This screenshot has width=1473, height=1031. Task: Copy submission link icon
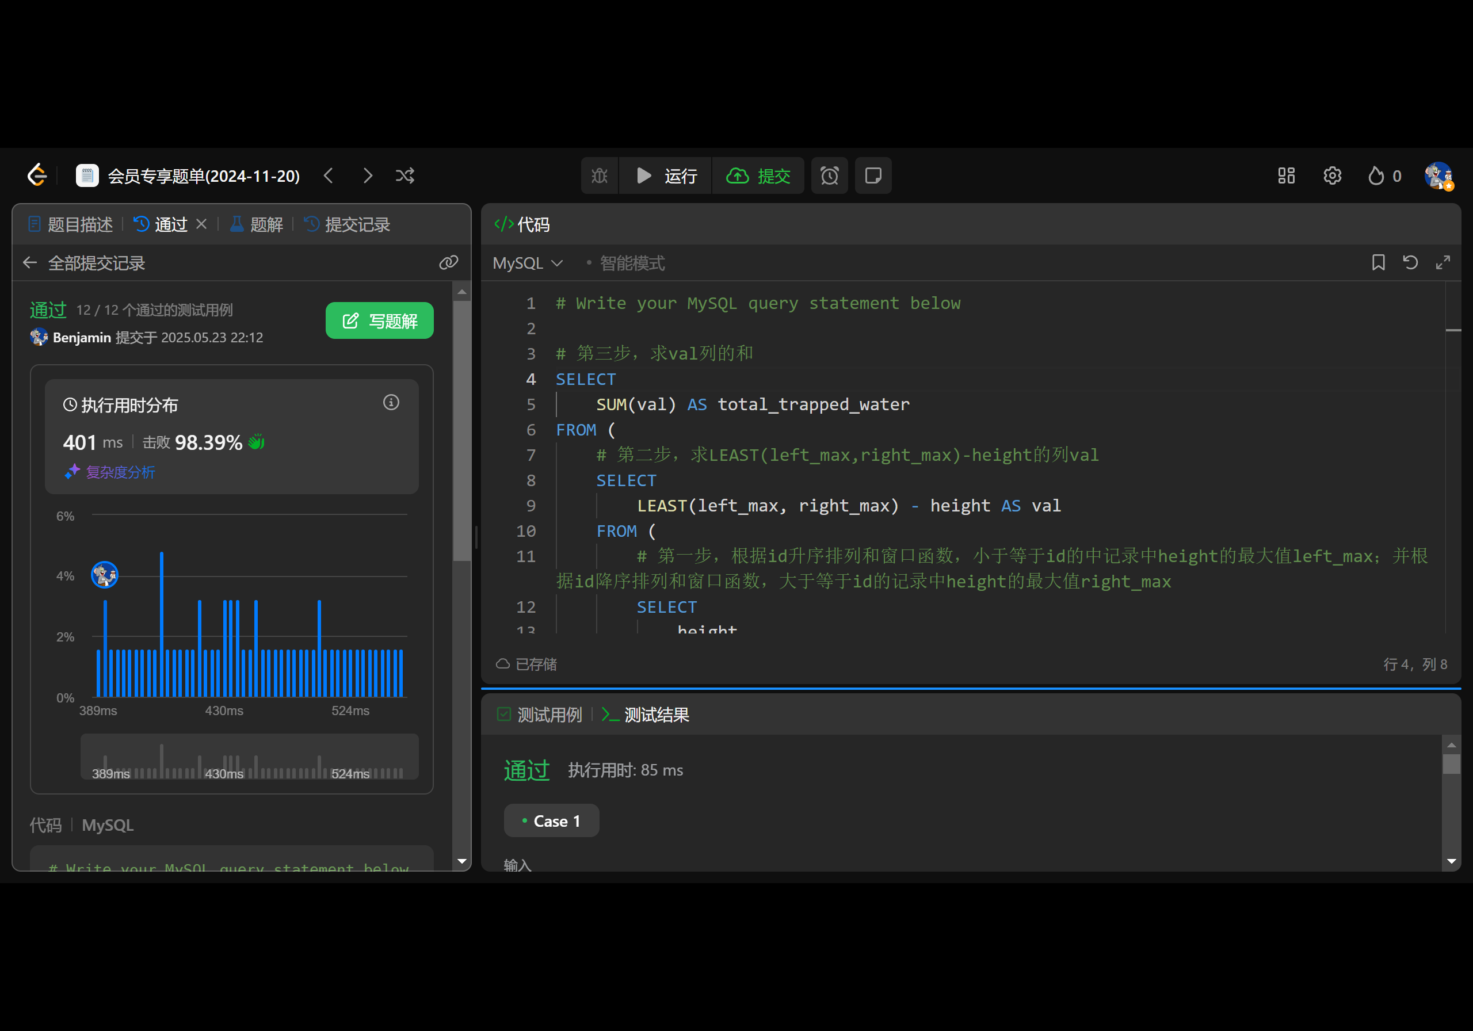tap(448, 262)
